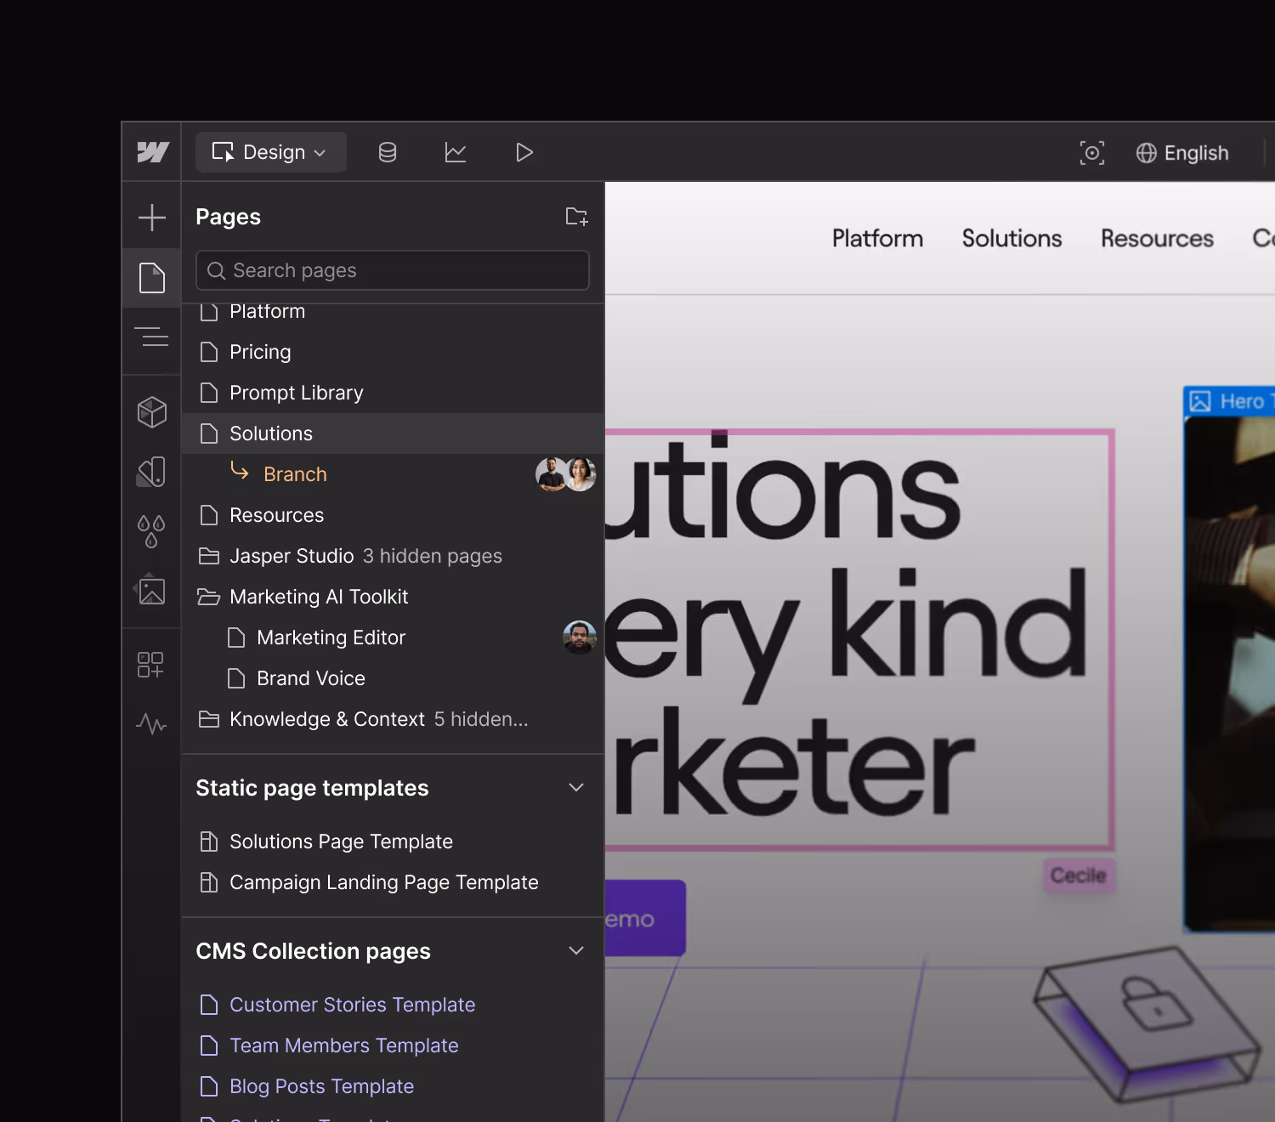Open the Assets image icon
1275x1122 pixels.
(x=151, y=591)
